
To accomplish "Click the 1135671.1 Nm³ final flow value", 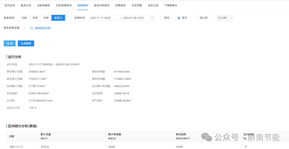I will click(38, 79).
